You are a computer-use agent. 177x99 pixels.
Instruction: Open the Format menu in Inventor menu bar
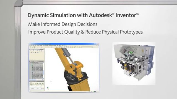41,46
